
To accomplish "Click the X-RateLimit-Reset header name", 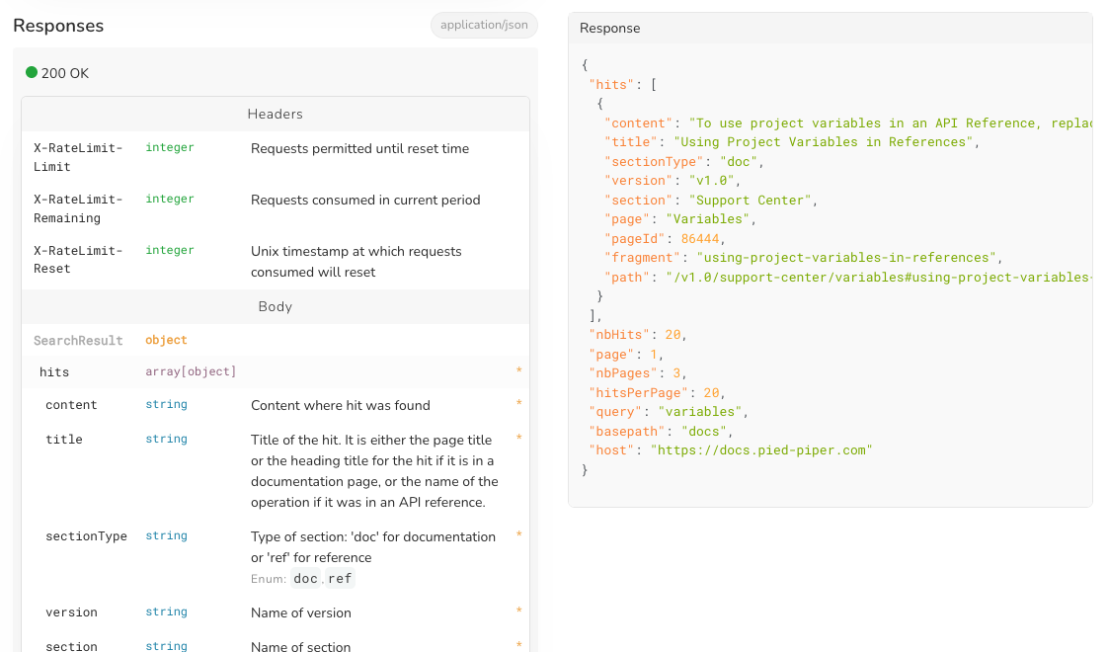I will pos(78,260).
